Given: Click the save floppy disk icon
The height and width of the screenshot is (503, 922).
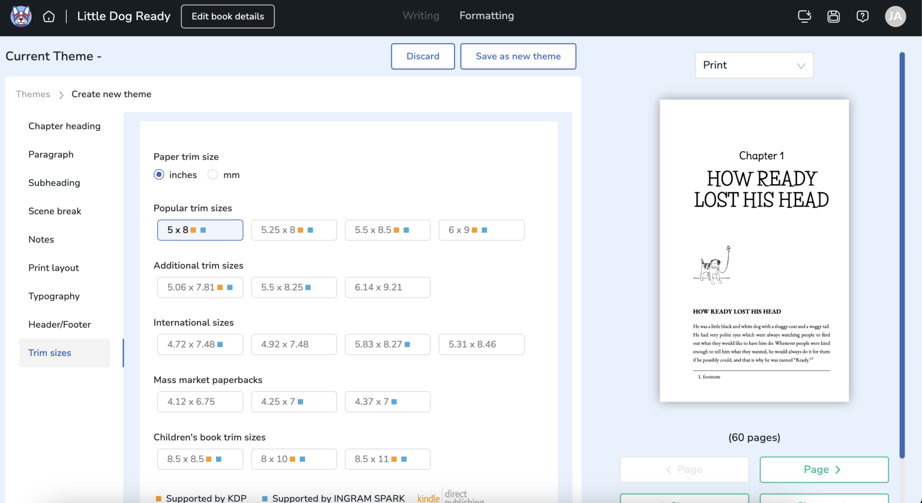Looking at the screenshot, I should pyautogui.click(x=833, y=16).
